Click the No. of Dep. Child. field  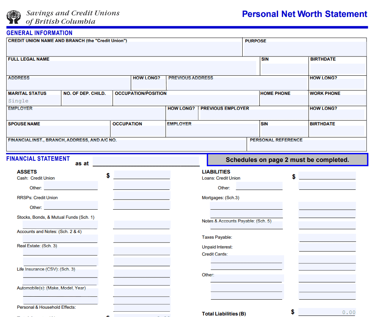point(87,101)
